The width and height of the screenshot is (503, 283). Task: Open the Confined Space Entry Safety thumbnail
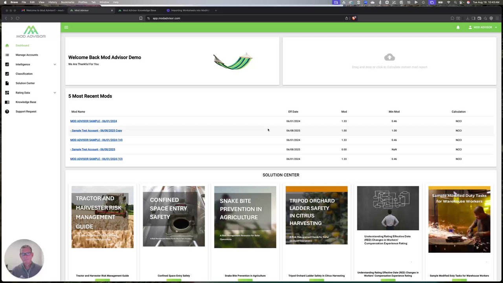[174, 216]
